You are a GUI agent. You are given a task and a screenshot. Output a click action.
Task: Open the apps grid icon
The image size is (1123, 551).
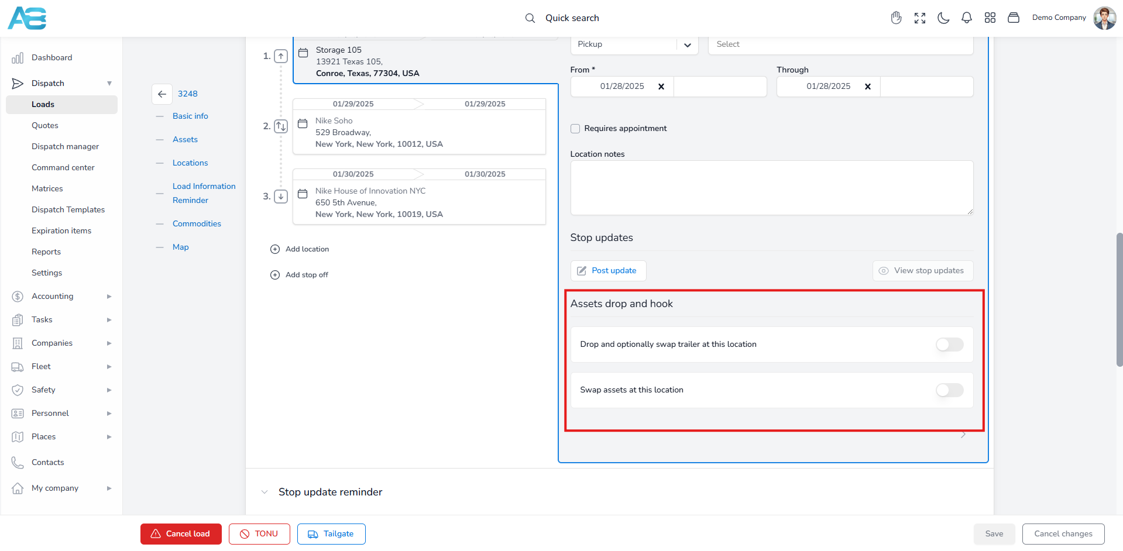point(990,18)
